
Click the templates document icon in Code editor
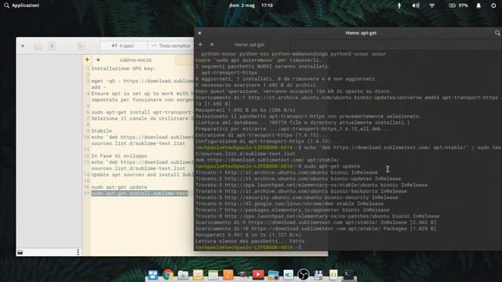pyautogui.click(x=80, y=46)
